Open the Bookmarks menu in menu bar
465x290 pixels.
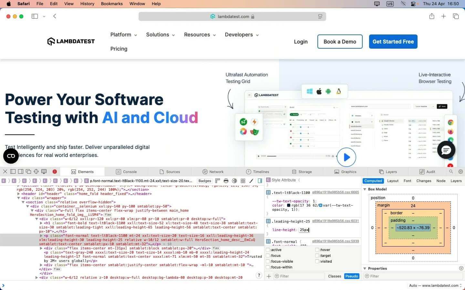pos(112,4)
